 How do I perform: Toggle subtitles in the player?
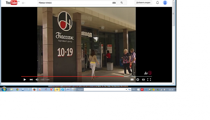tap(132, 79)
